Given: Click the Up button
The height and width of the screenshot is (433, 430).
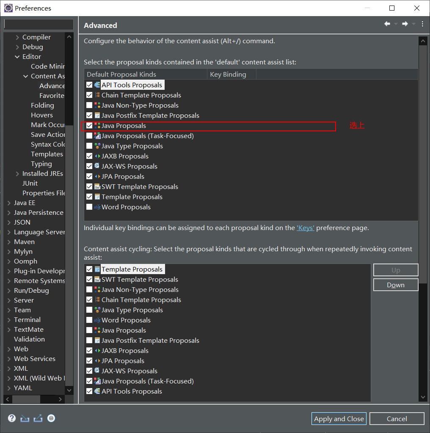Looking at the screenshot, I should (396, 270).
